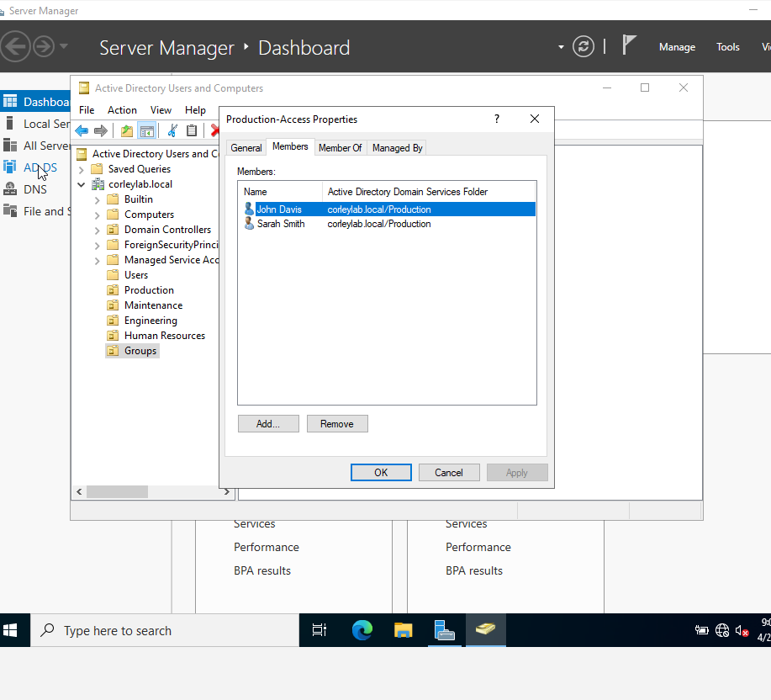Screen dimensions: 771x700
Task: Click John Davis user icon
Action: coord(249,209)
